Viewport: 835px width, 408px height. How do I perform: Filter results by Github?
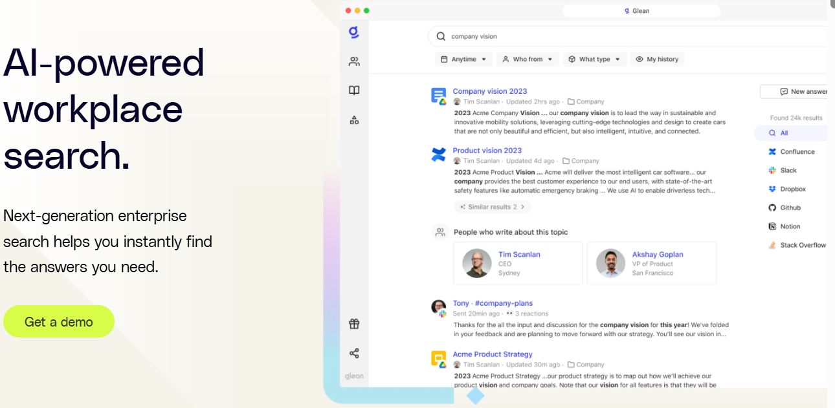[790, 208]
